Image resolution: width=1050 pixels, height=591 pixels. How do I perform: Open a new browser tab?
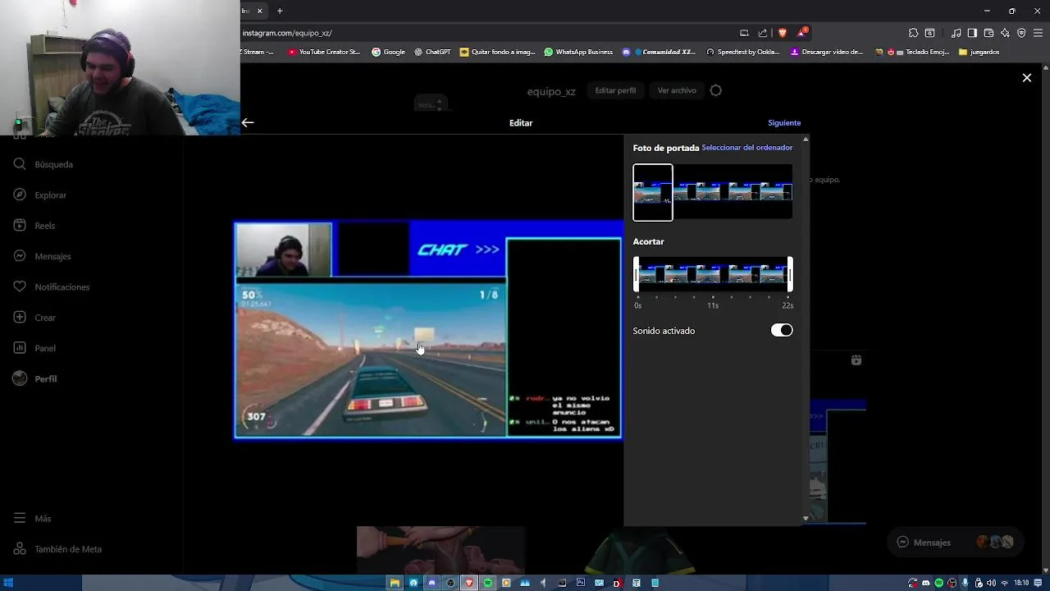280,11
